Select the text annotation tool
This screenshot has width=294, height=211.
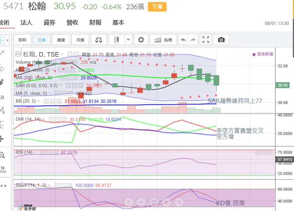coord(2,97)
